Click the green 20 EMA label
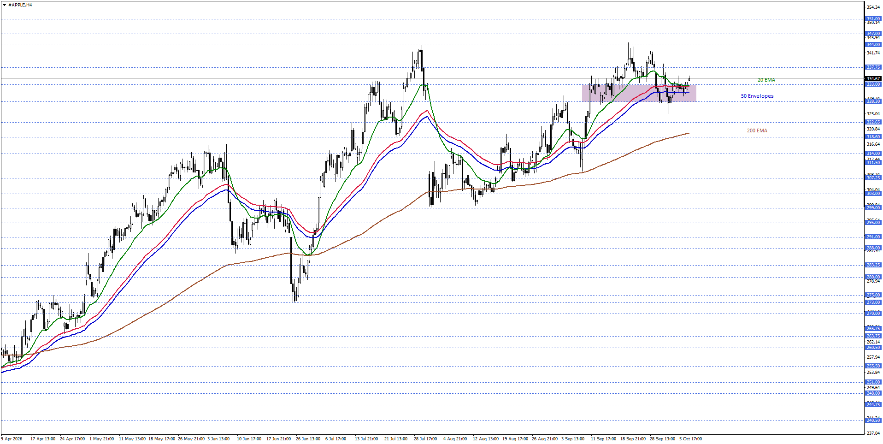 pos(766,80)
